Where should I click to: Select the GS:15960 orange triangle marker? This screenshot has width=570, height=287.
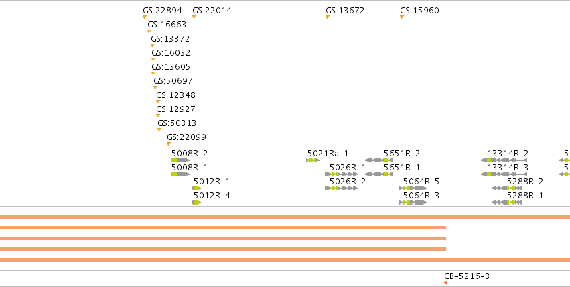pyautogui.click(x=402, y=17)
